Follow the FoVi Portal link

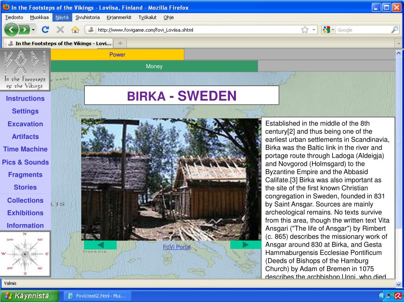pos(176,247)
